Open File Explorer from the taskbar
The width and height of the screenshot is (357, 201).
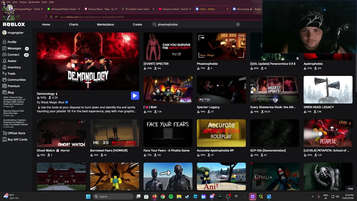179,197
